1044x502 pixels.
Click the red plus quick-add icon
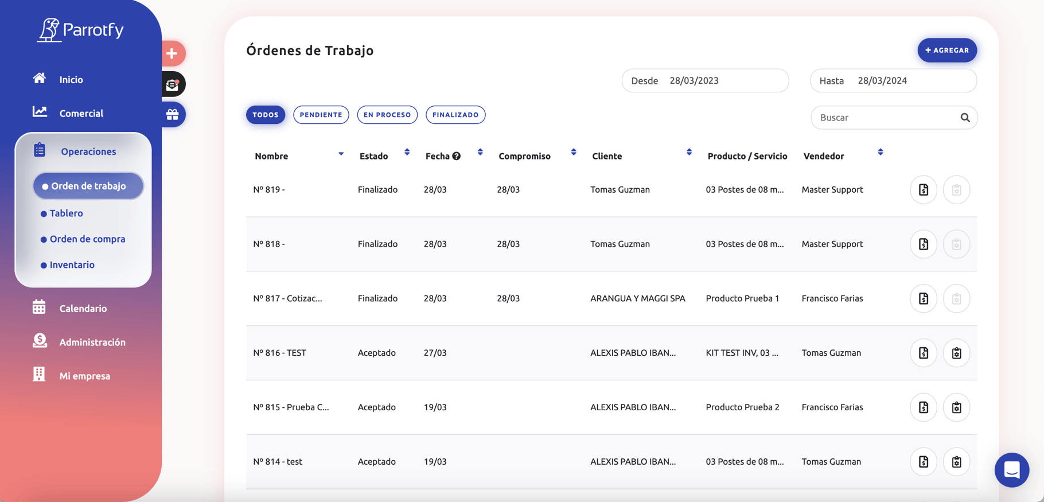[172, 54]
